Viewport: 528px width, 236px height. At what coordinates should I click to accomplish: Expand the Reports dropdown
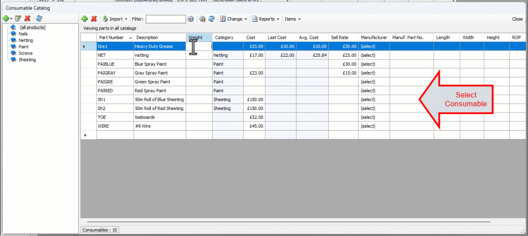[x=266, y=19]
